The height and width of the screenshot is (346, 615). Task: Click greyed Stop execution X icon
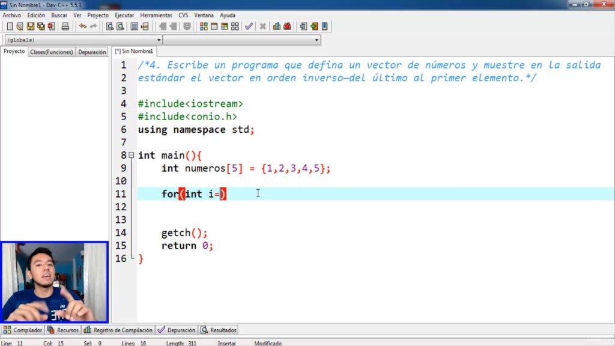[263, 26]
